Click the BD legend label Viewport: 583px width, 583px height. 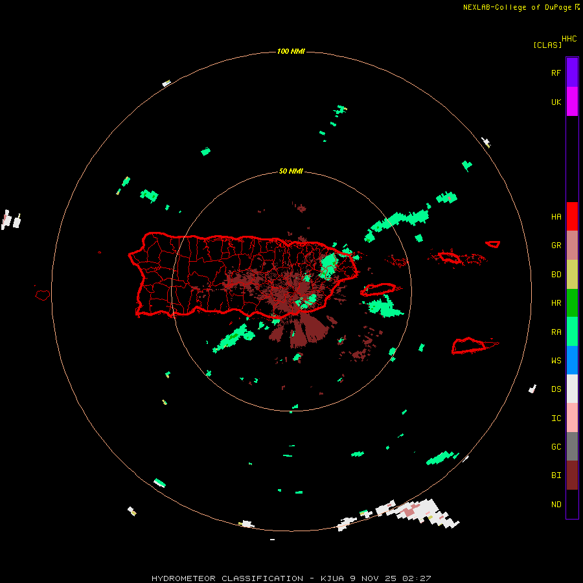(x=556, y=275)
